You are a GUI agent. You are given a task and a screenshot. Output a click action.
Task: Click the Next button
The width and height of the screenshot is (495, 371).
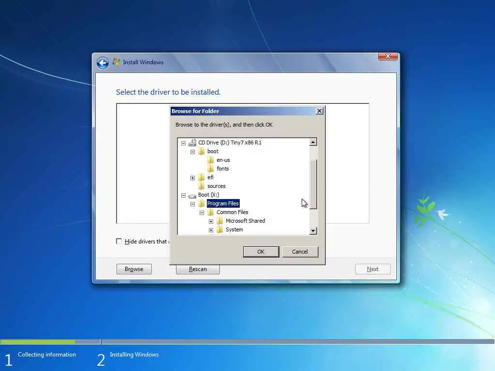[373, 269]
